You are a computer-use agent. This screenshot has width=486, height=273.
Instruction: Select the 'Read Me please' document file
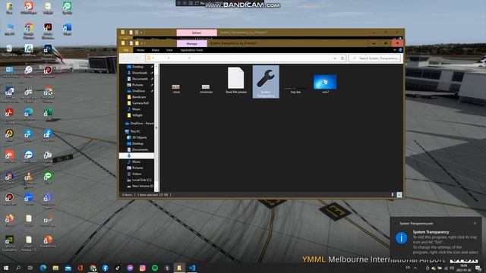236,80
